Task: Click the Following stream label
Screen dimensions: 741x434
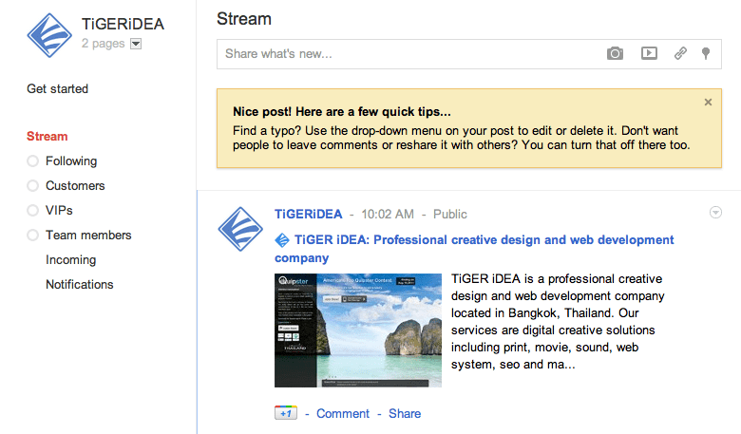Action: [71, 161]
